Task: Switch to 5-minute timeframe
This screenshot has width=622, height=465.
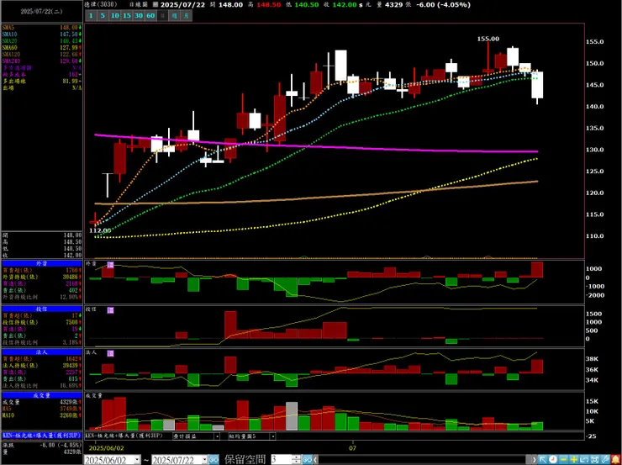Action: click(103, 16)
